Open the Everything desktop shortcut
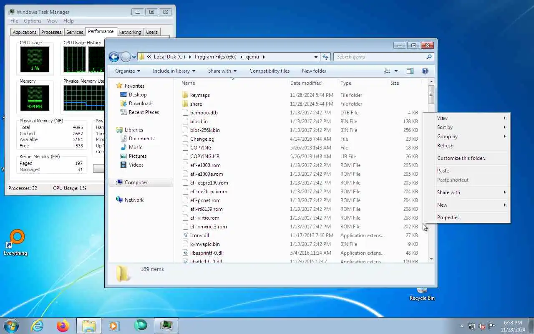Viewport: 534px width, 334px height. (x=15, y=242)
